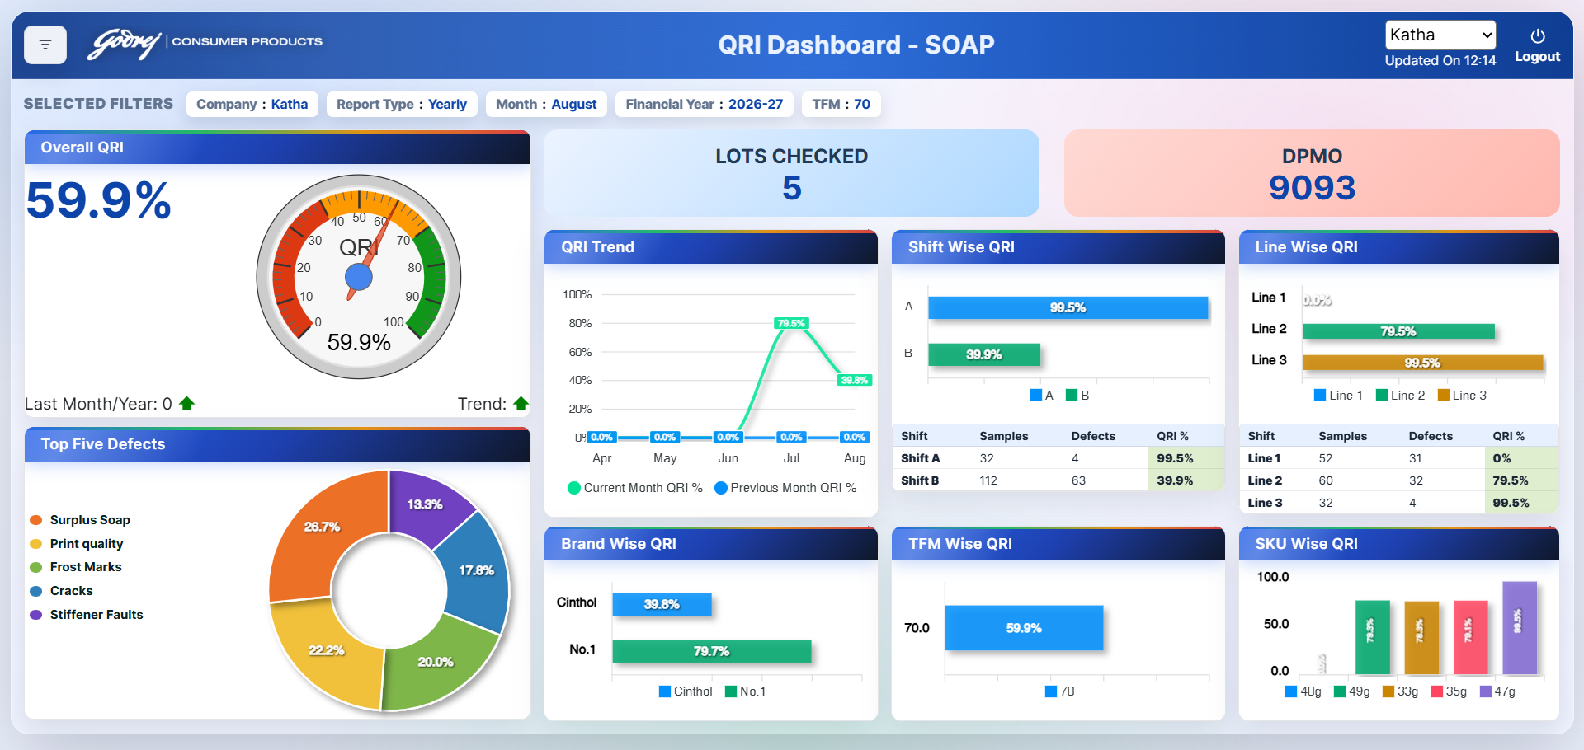This screenshot has width=1584, height=750.
Task: Click the 59.9% Overall QRI value
Action: click(99, 200)
